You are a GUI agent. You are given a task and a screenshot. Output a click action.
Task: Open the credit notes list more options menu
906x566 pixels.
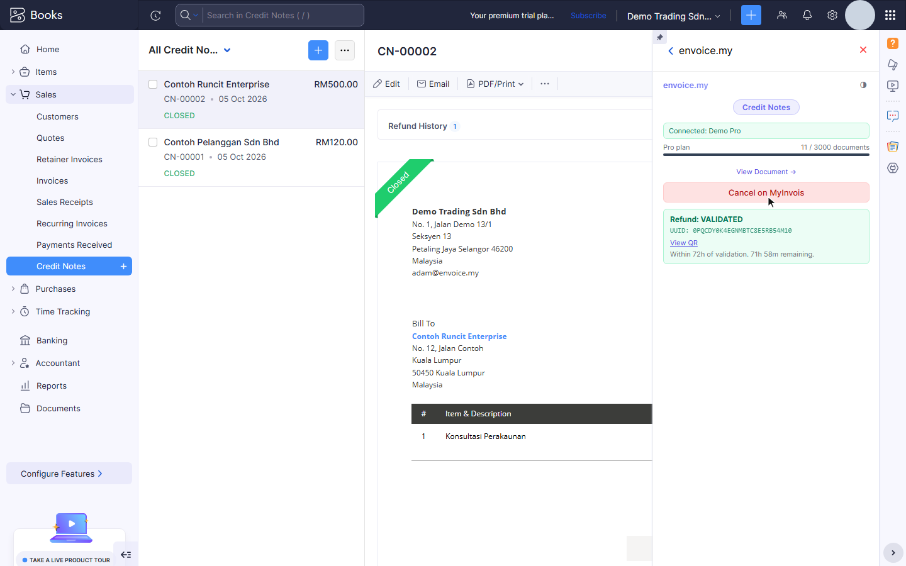(345, 50)
